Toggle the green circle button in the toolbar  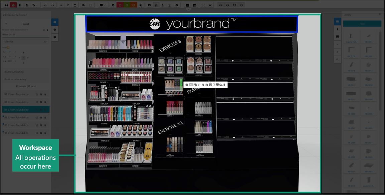click(127, 5)
